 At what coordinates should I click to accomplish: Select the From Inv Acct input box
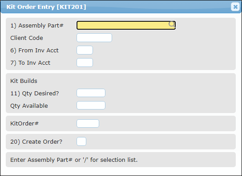[85, 50]
